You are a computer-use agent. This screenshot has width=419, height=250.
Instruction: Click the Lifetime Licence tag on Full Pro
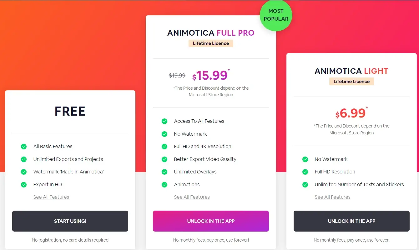point(211,43)
